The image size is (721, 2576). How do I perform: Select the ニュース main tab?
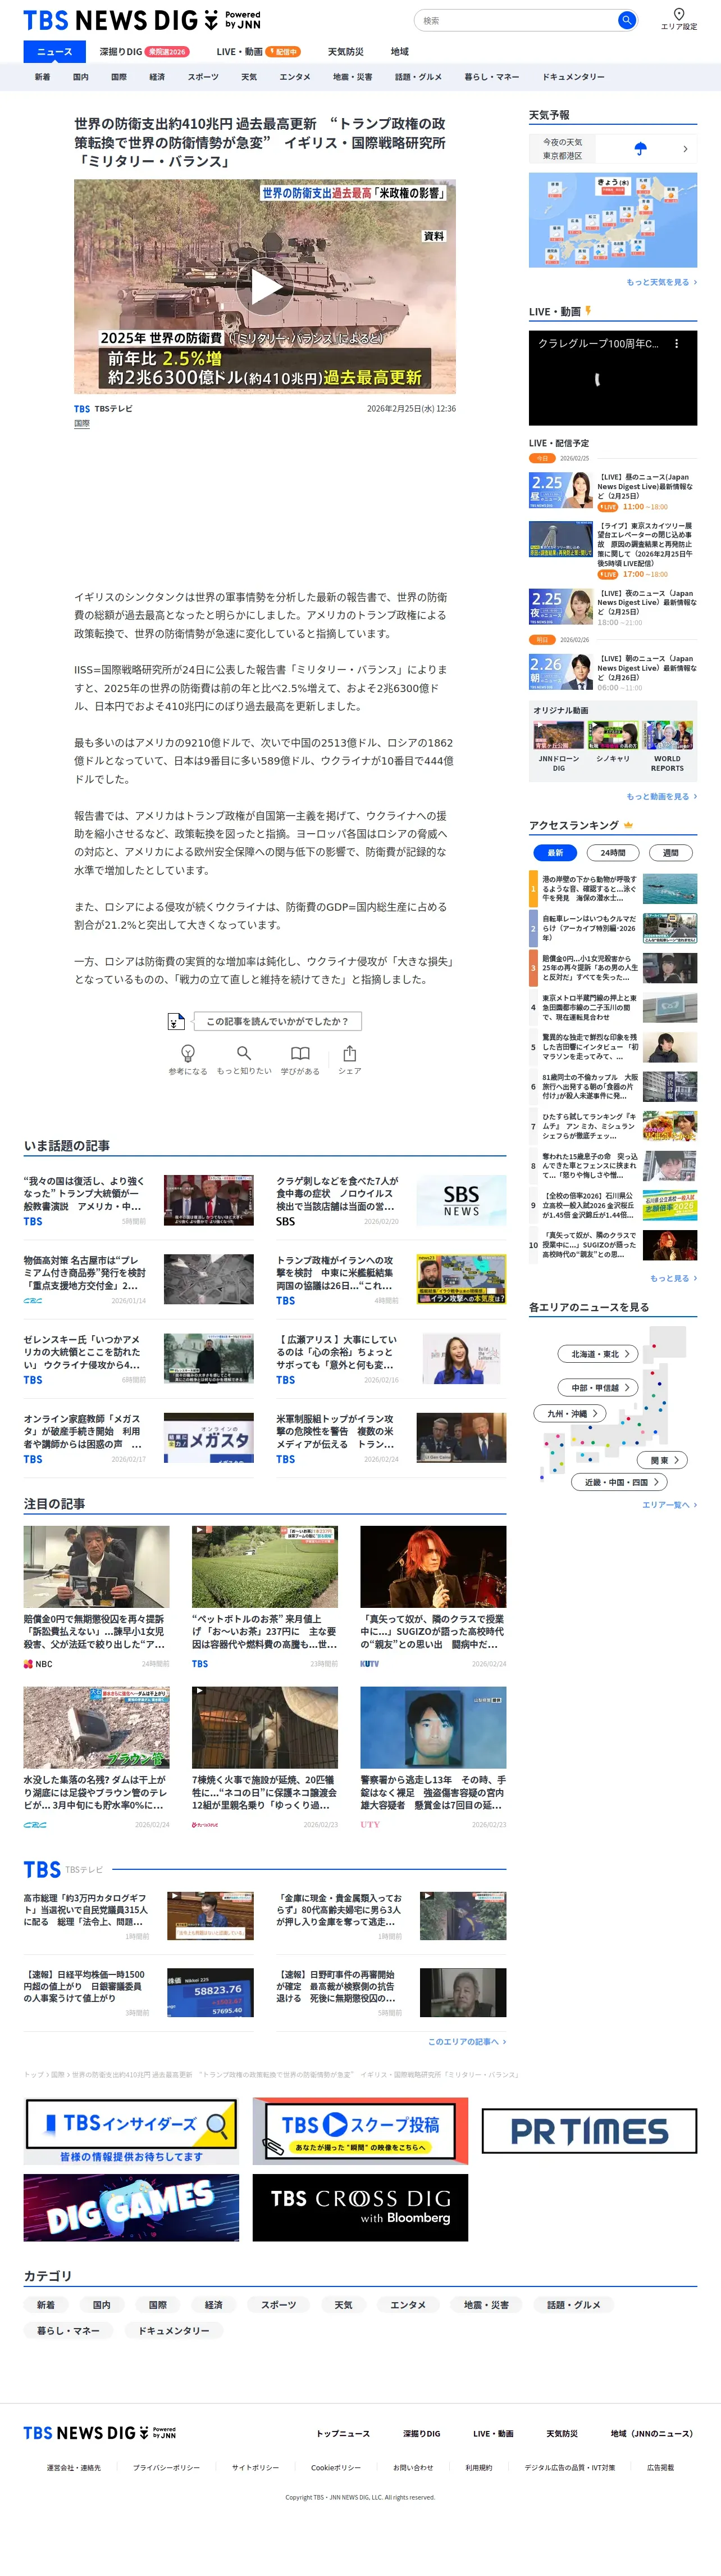[55, 52]
